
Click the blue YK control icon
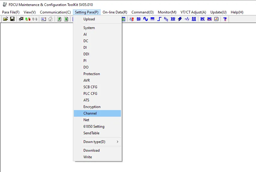203,19
